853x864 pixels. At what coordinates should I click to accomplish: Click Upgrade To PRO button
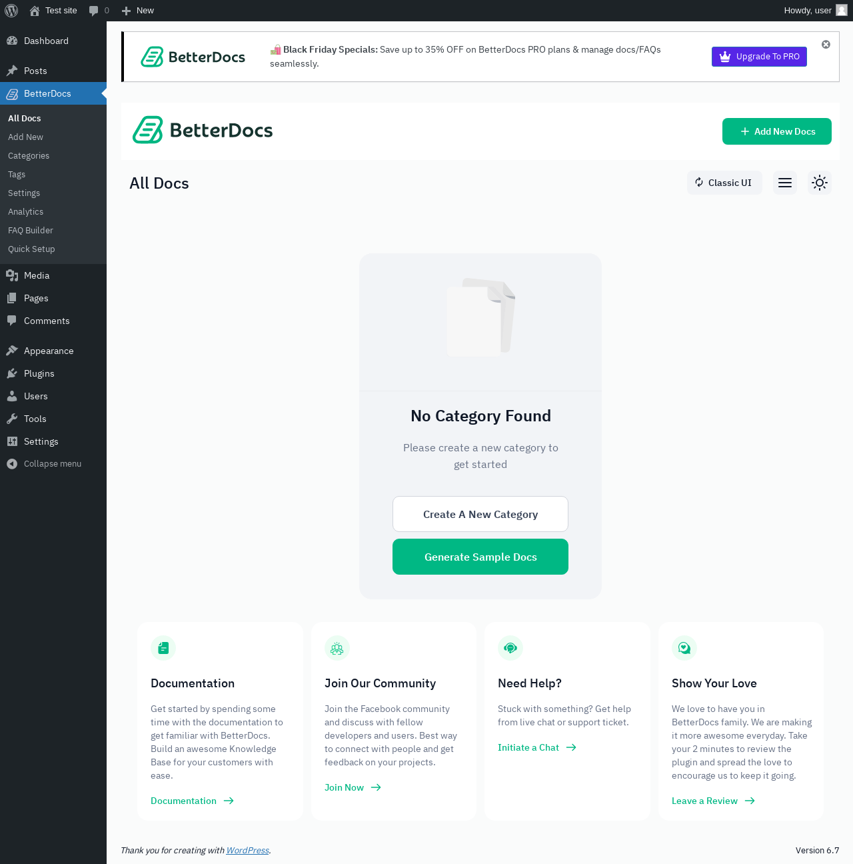(759, 57)
